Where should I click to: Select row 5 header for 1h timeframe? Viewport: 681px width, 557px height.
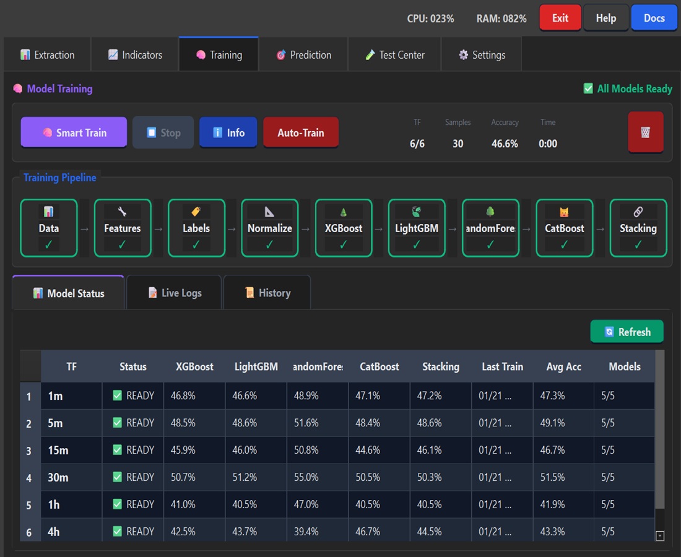click(29, 505)
